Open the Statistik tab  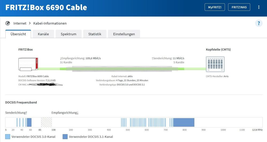(95, 34)
